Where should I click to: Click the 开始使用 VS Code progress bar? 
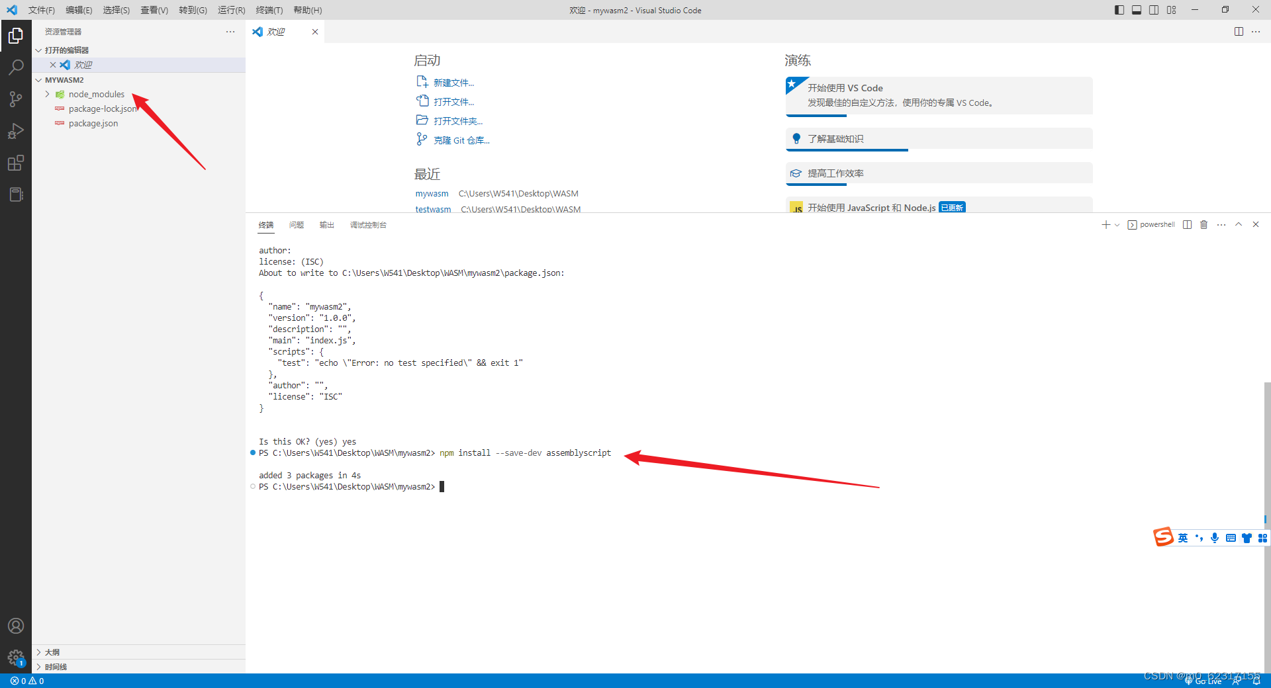(816, 116)
